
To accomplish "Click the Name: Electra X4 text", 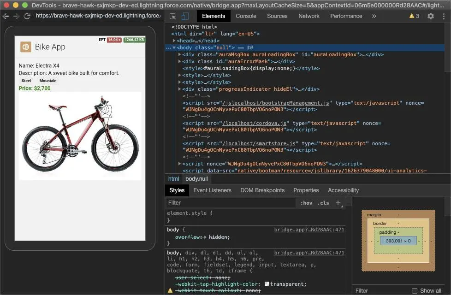I will click(x=39, y=65).
